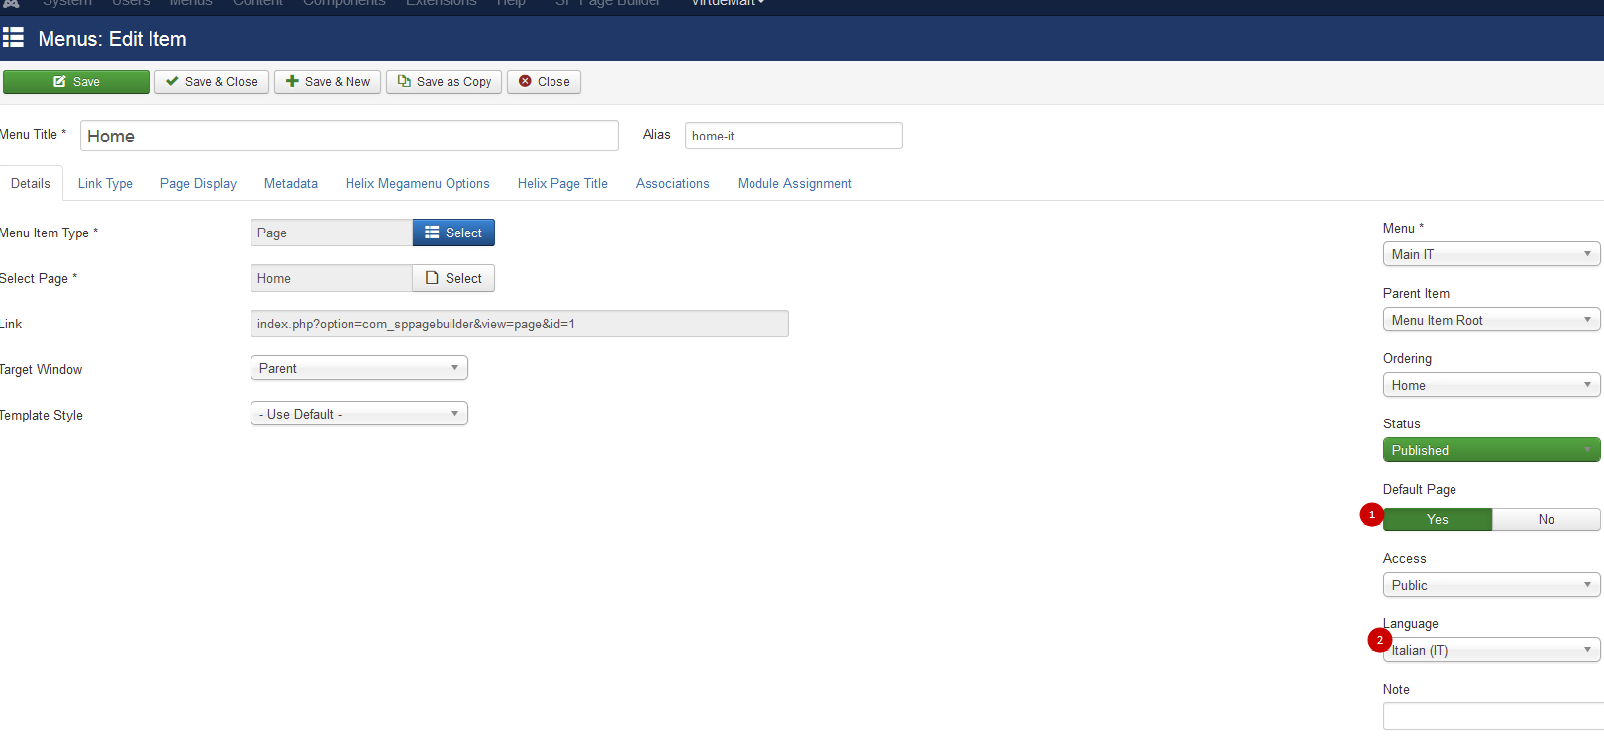This screenshot has width=1604, height=746.
Task: Click Save & Close with the checkmark
Action: 212,82
